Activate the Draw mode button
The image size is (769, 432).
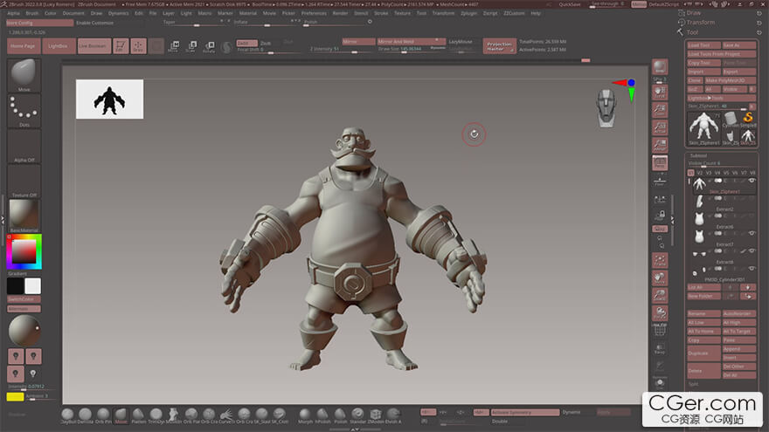[x=138, y=45]
